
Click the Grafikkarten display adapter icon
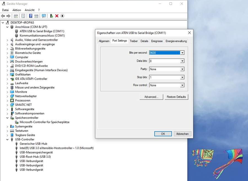[x=12, y=75]
